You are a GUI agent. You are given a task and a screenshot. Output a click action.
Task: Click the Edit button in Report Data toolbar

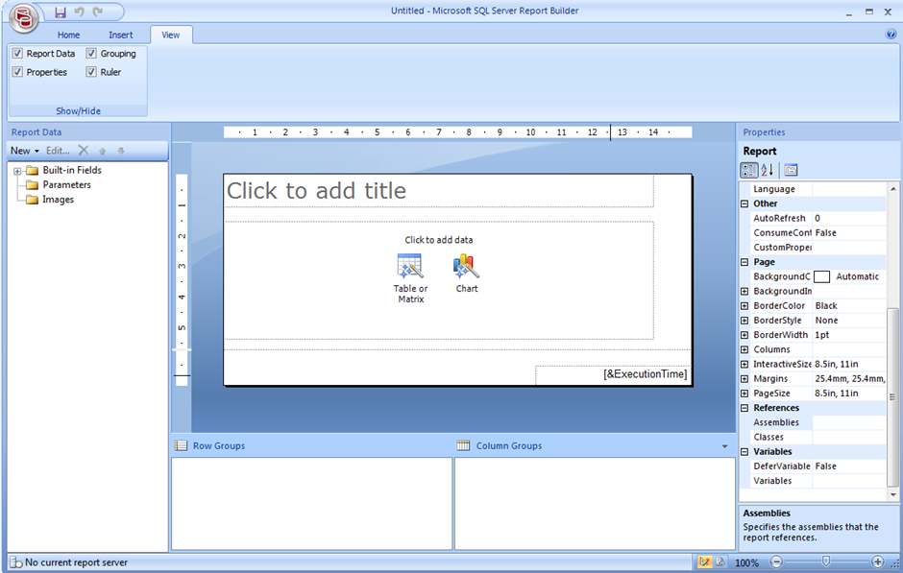coord(58,150)
